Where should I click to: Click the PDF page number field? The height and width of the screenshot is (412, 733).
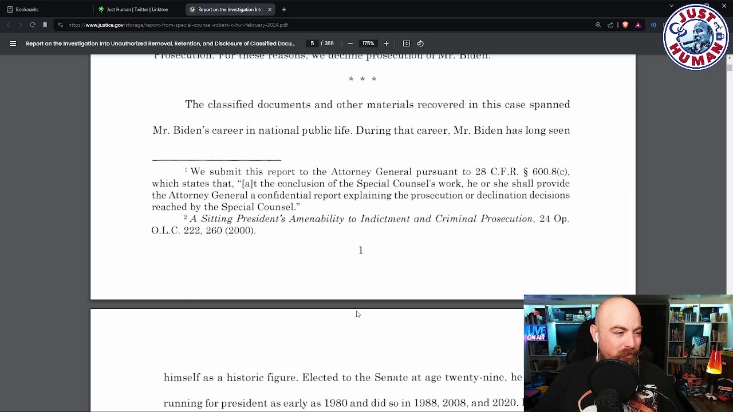pos(312,43)
